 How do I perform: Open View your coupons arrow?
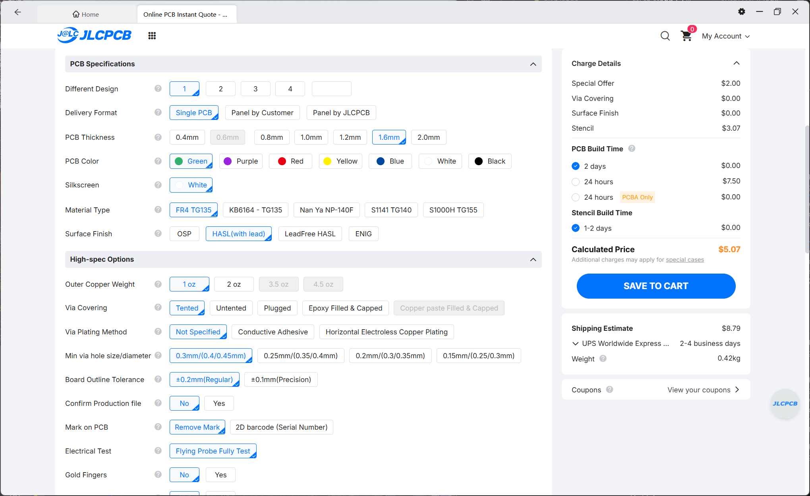coord(737,390)
